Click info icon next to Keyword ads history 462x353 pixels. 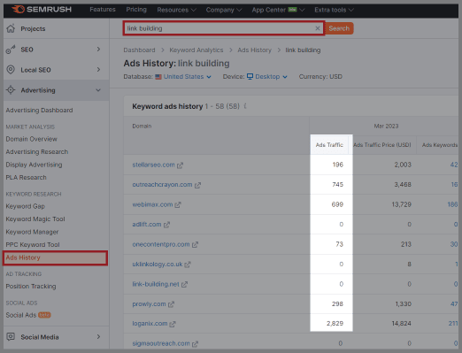(245, 106)
